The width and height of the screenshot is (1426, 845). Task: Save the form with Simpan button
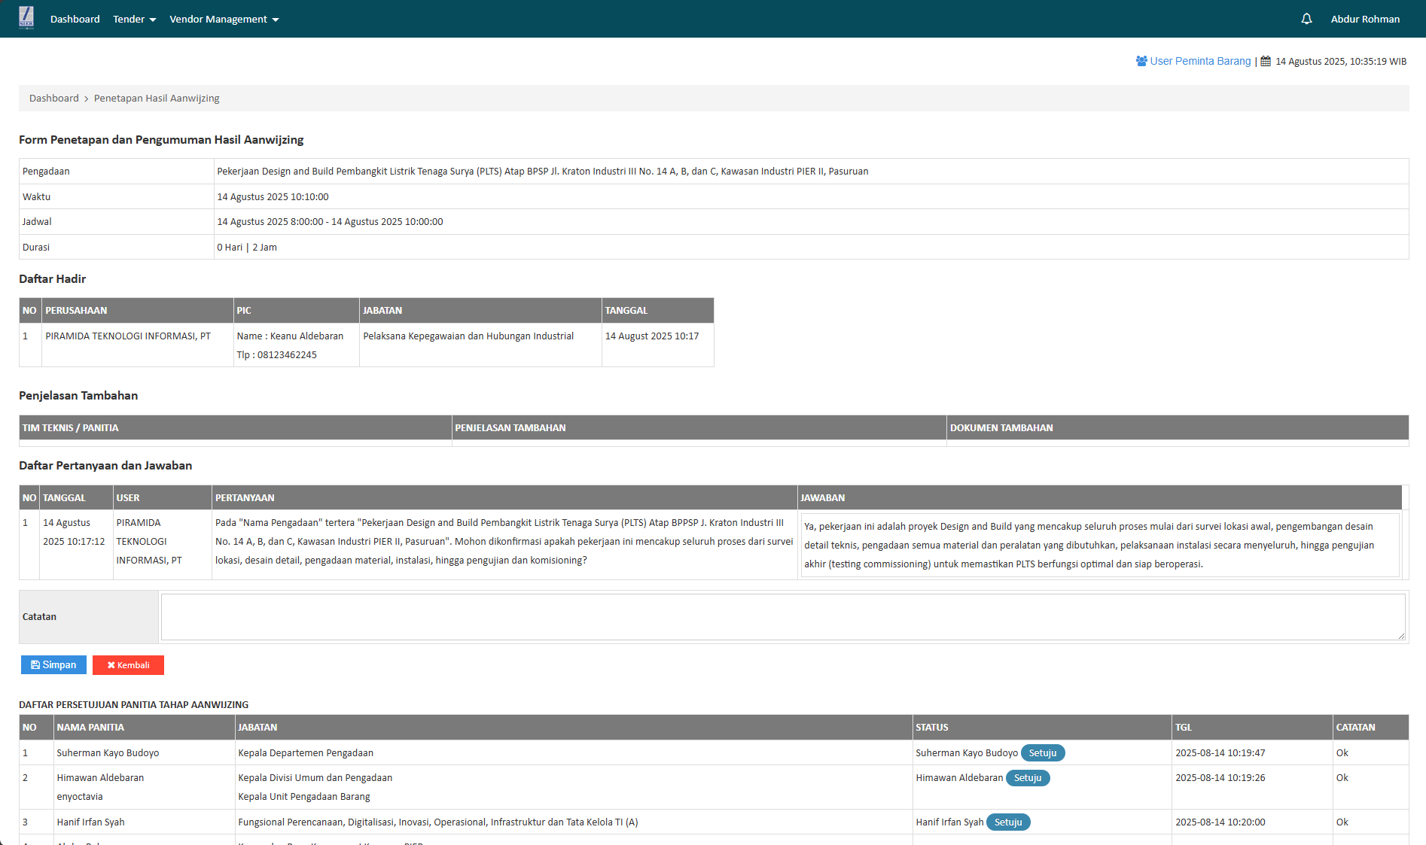(53, 665)
